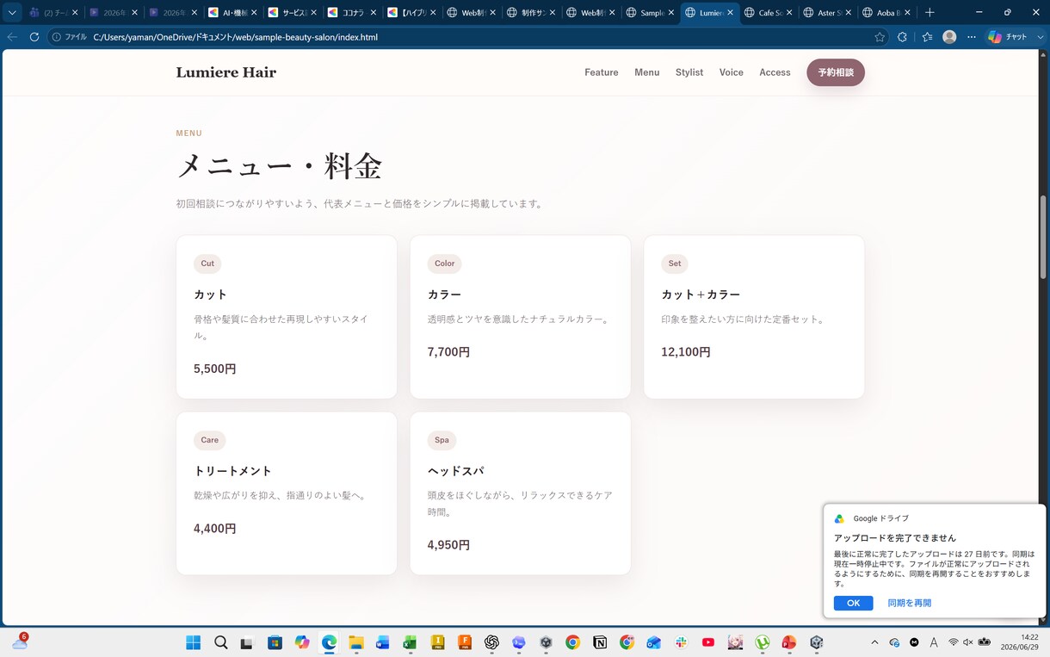Open Microsoft Word from taskbar
This screenshot has height=657, width=1050.
click(383, 642)
